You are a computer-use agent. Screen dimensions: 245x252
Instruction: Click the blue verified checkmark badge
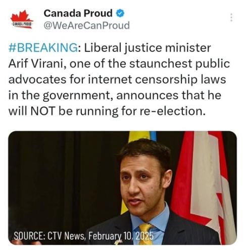(120, 14)
